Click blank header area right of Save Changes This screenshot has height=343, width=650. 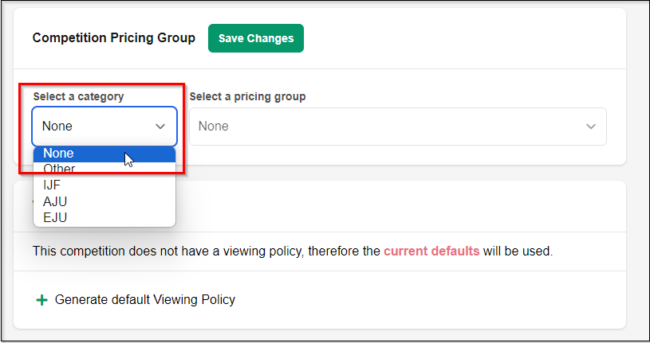click(463, 38)
